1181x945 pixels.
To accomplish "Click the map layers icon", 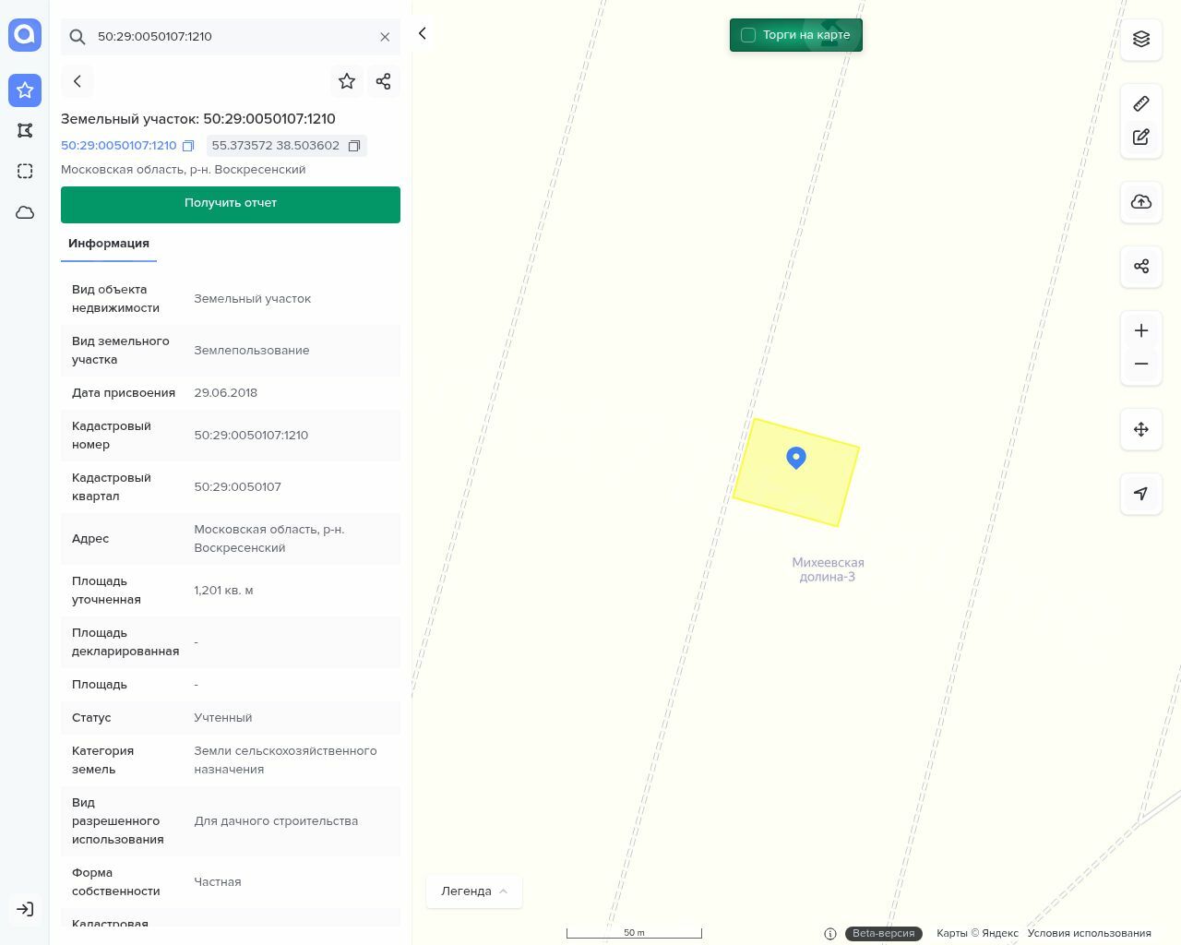I will [x=1141, y=39].
